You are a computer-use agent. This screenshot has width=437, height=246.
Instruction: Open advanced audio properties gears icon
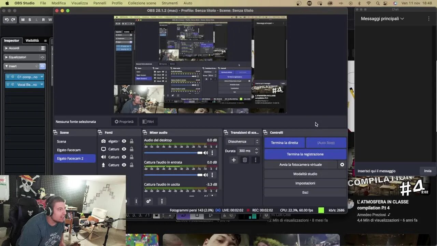coord(149,201)
